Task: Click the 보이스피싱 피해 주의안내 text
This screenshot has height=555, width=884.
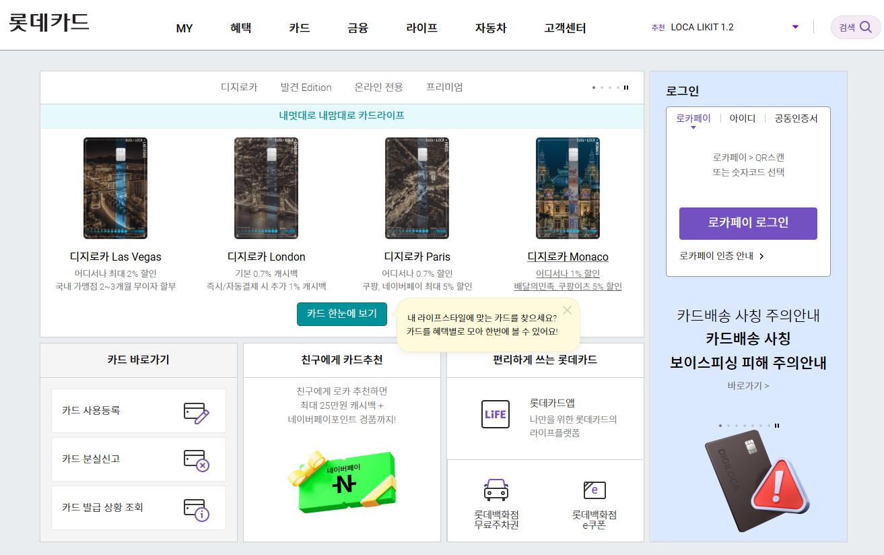Action: (x=748, y=363)
